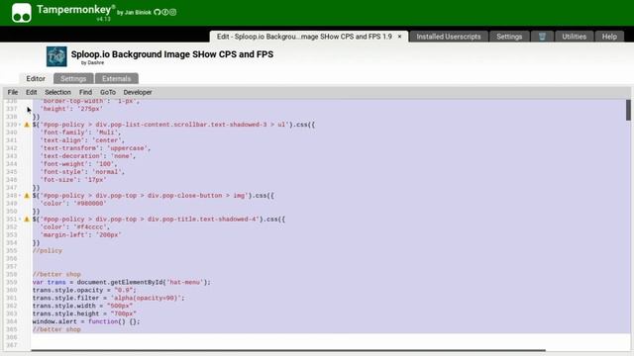This screenshot has width=634, height=356.
Task: Collapse code fold arrow at line 348
Action: tap(20, 196)
